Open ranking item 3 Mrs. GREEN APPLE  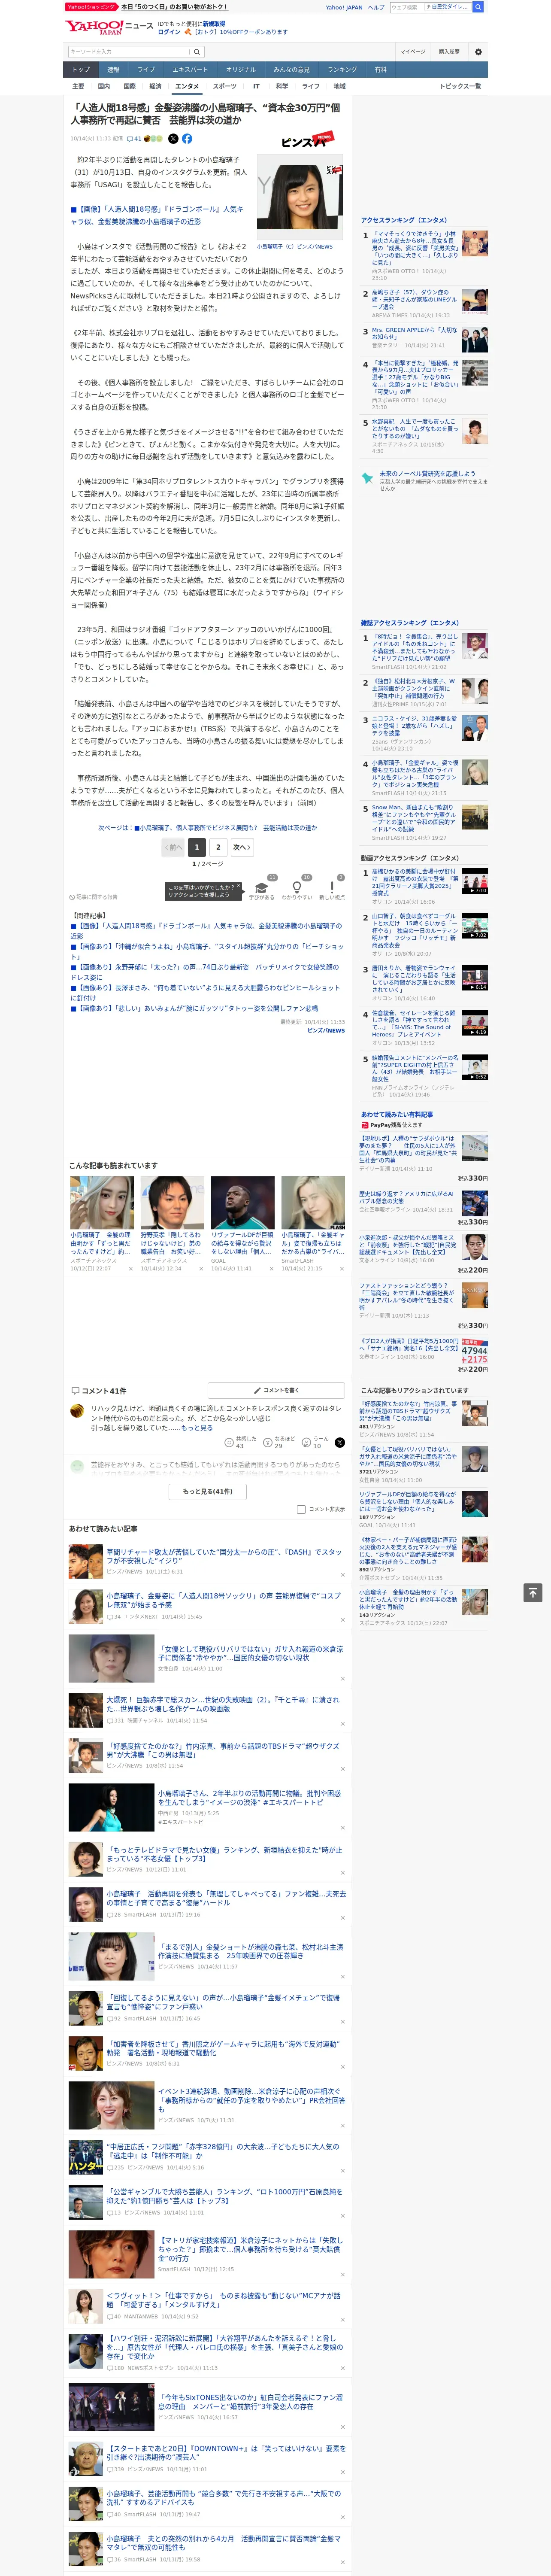pos(414,333)
